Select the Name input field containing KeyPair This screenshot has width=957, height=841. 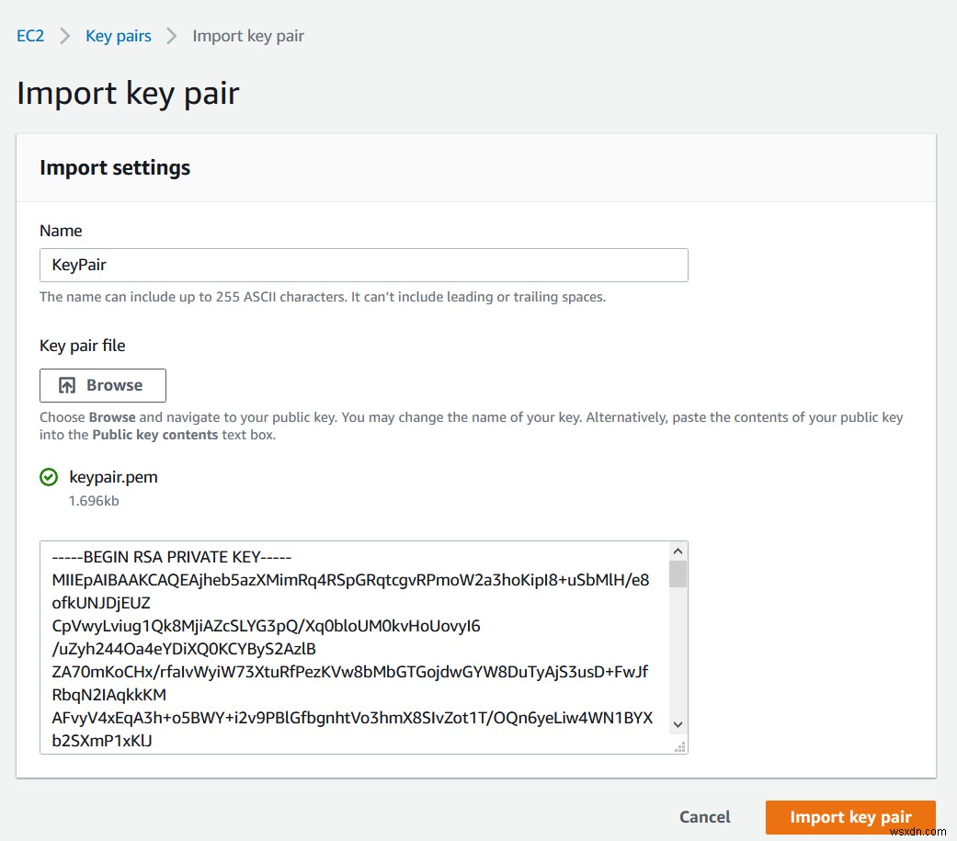[x=363, y=265]
